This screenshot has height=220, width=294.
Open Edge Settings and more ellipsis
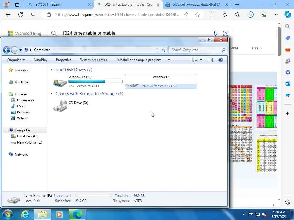[x=275, y=15]
